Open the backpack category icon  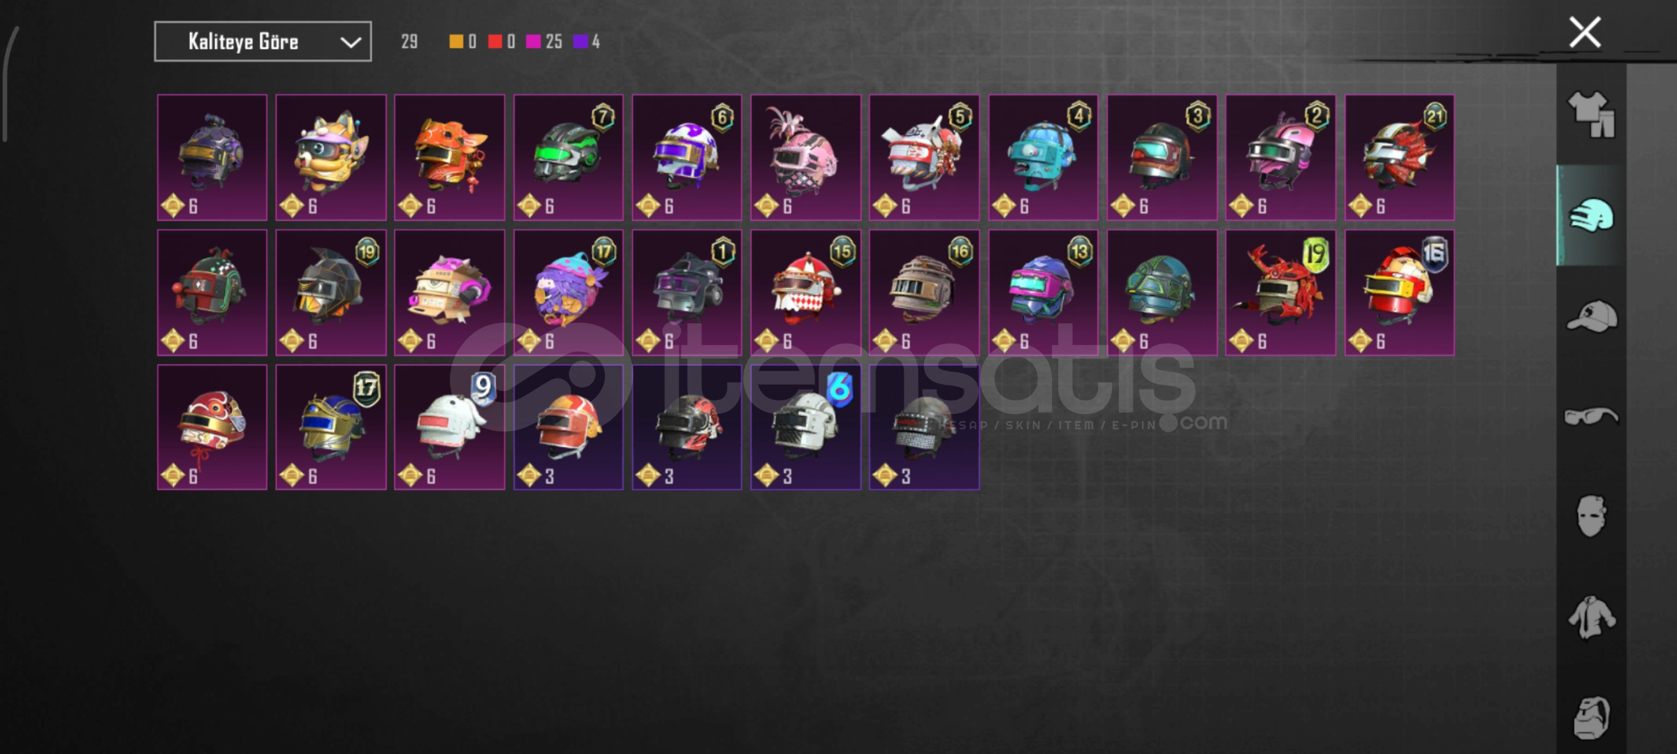tap(1591, 717)
